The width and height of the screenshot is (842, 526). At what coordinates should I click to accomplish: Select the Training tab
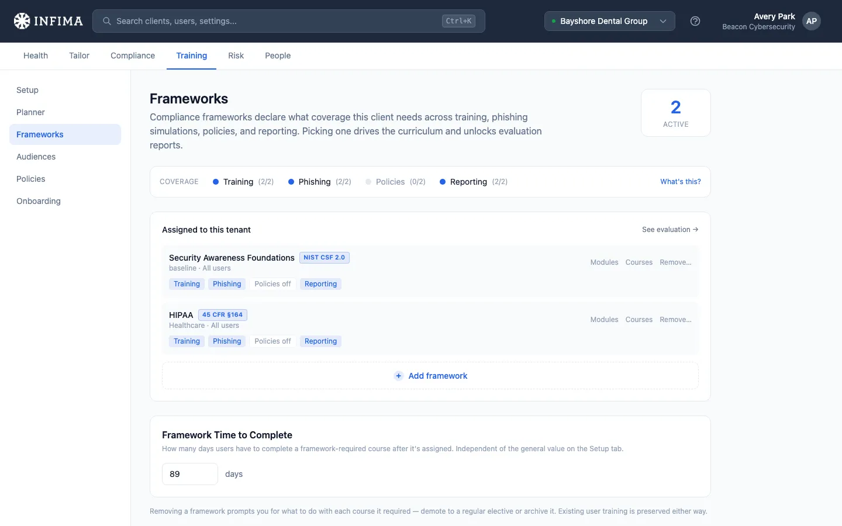point(192,56)
